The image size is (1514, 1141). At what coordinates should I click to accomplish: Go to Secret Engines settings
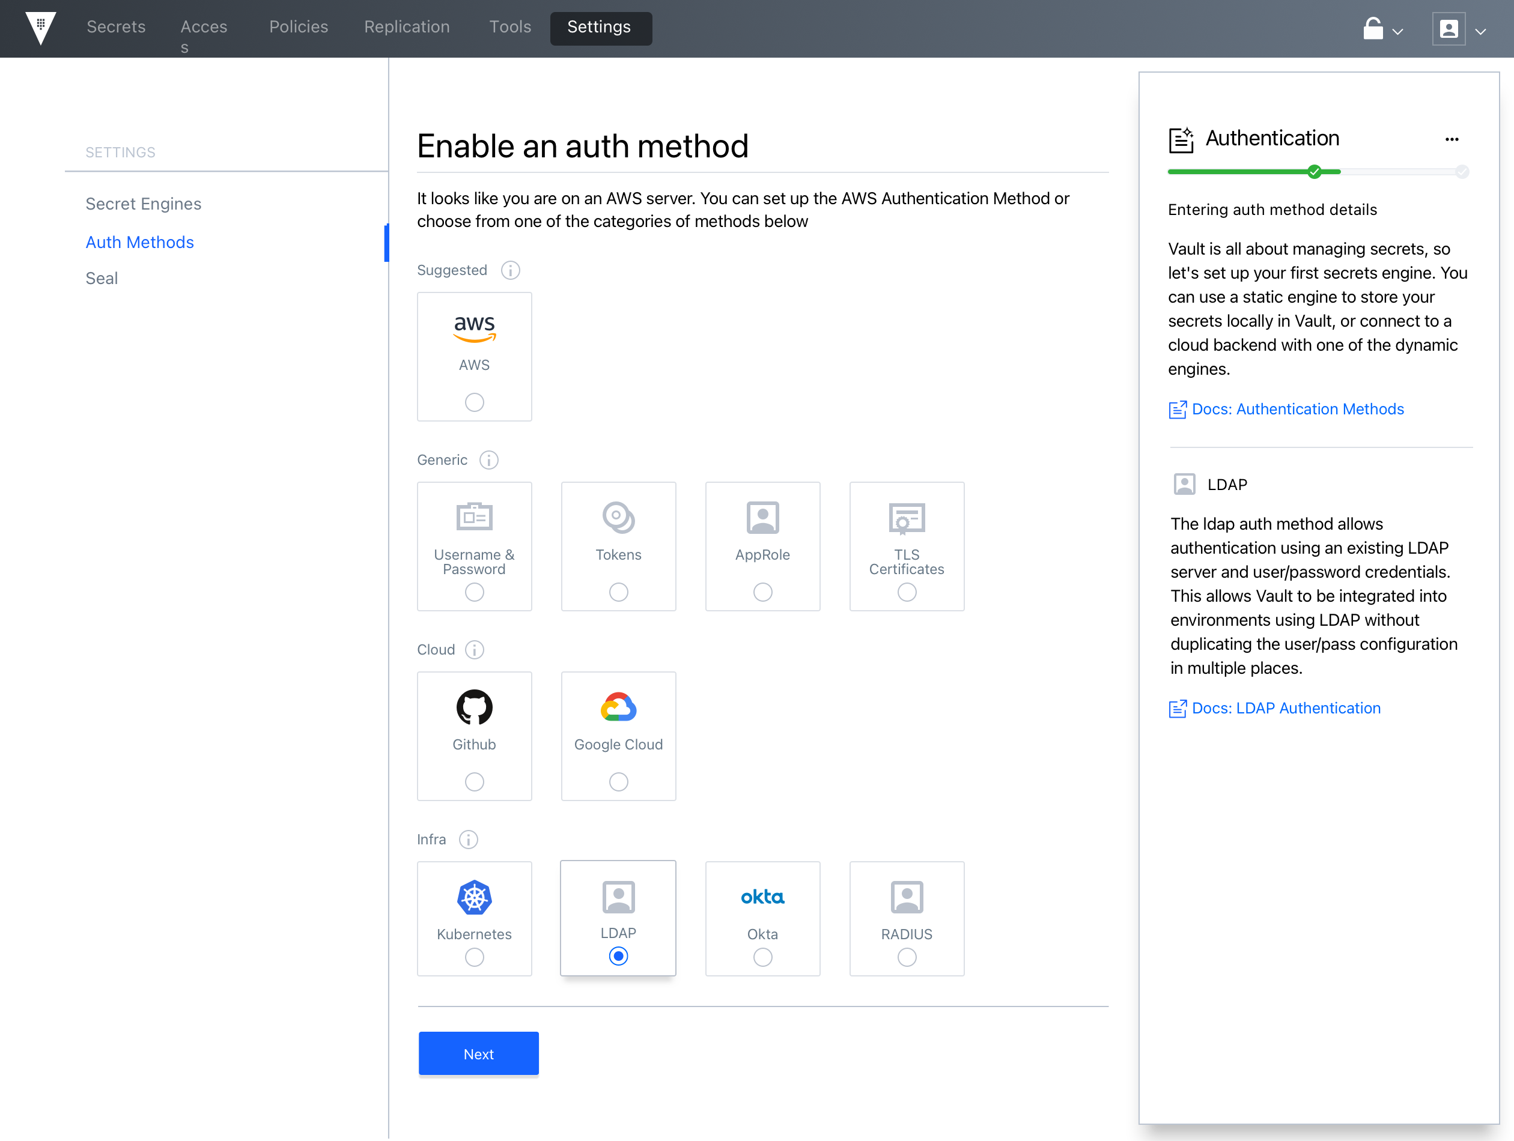(143, 204)
